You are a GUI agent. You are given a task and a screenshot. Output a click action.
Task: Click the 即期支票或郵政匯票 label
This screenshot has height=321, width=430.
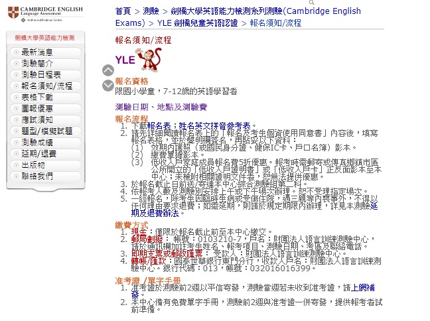(x=167, y=253)
